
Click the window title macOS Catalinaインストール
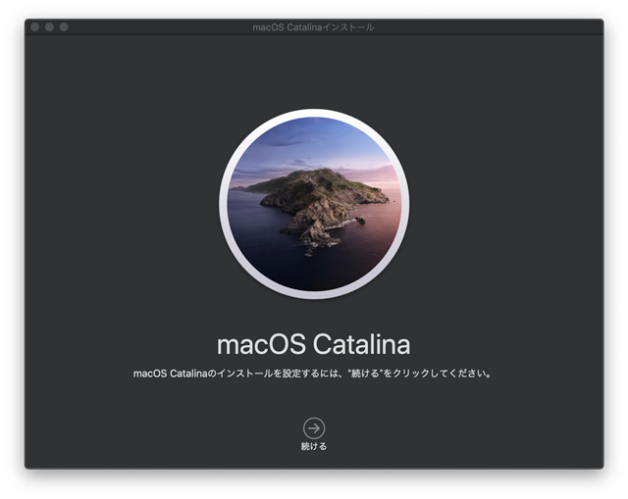(313, 27)
